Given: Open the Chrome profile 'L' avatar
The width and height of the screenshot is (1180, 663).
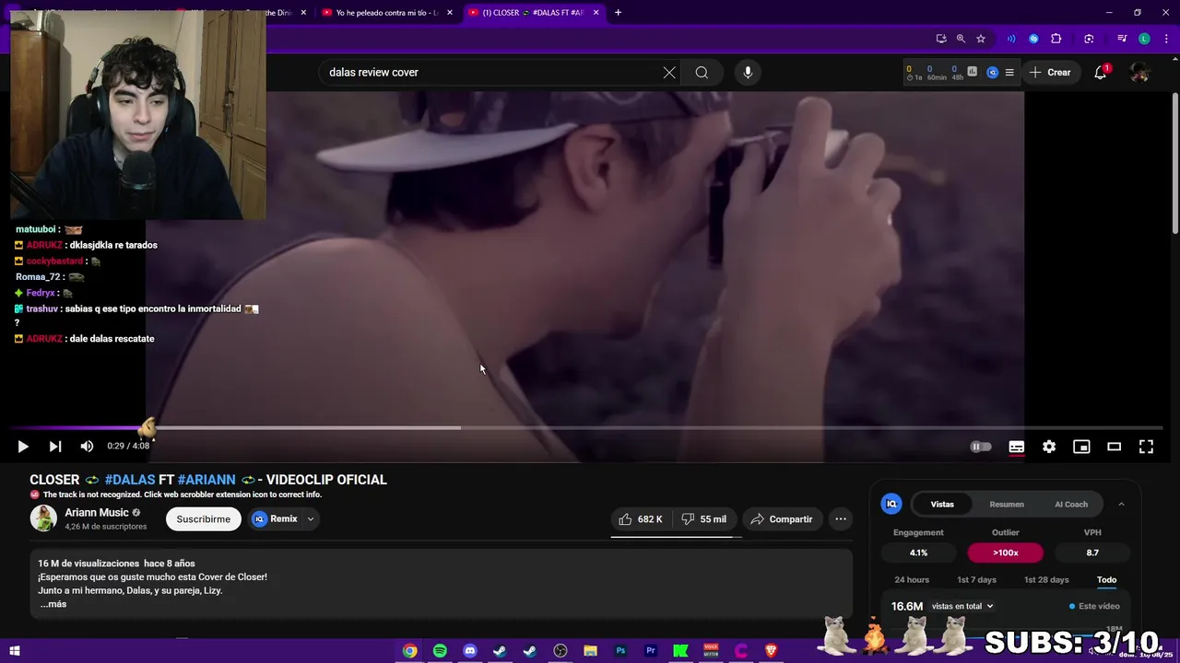Looking at the screenshot, I should (1144, 39).
